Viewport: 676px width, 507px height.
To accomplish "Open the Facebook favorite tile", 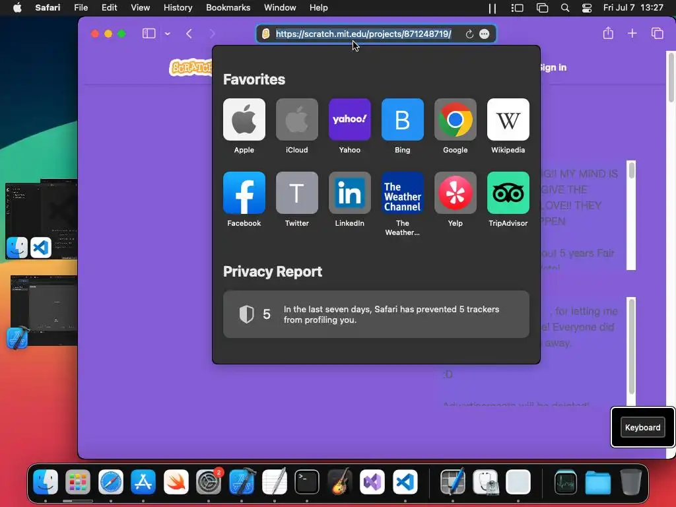I will [x=244, y=193].
